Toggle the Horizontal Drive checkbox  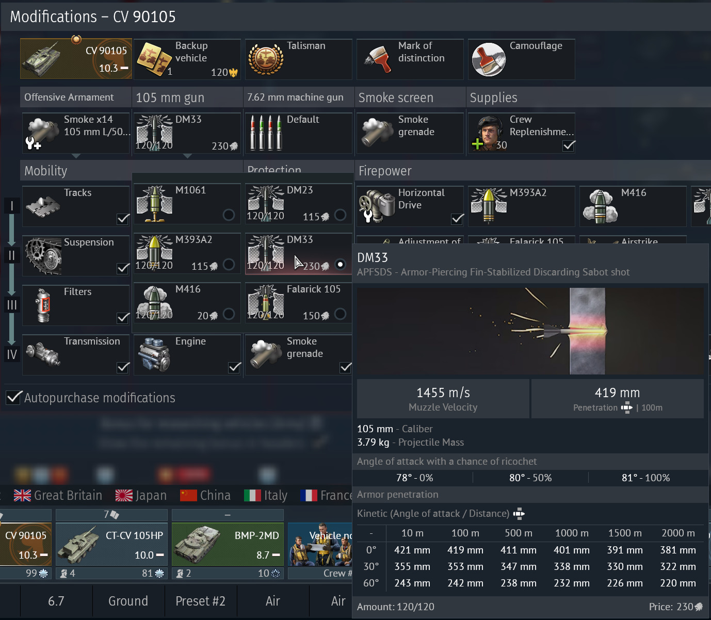point(457,219)
